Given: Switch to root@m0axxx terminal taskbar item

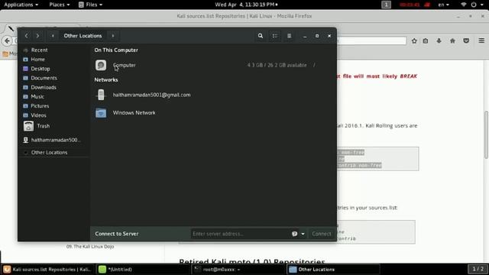Looking at the screenshot, I should pos(238,270).
